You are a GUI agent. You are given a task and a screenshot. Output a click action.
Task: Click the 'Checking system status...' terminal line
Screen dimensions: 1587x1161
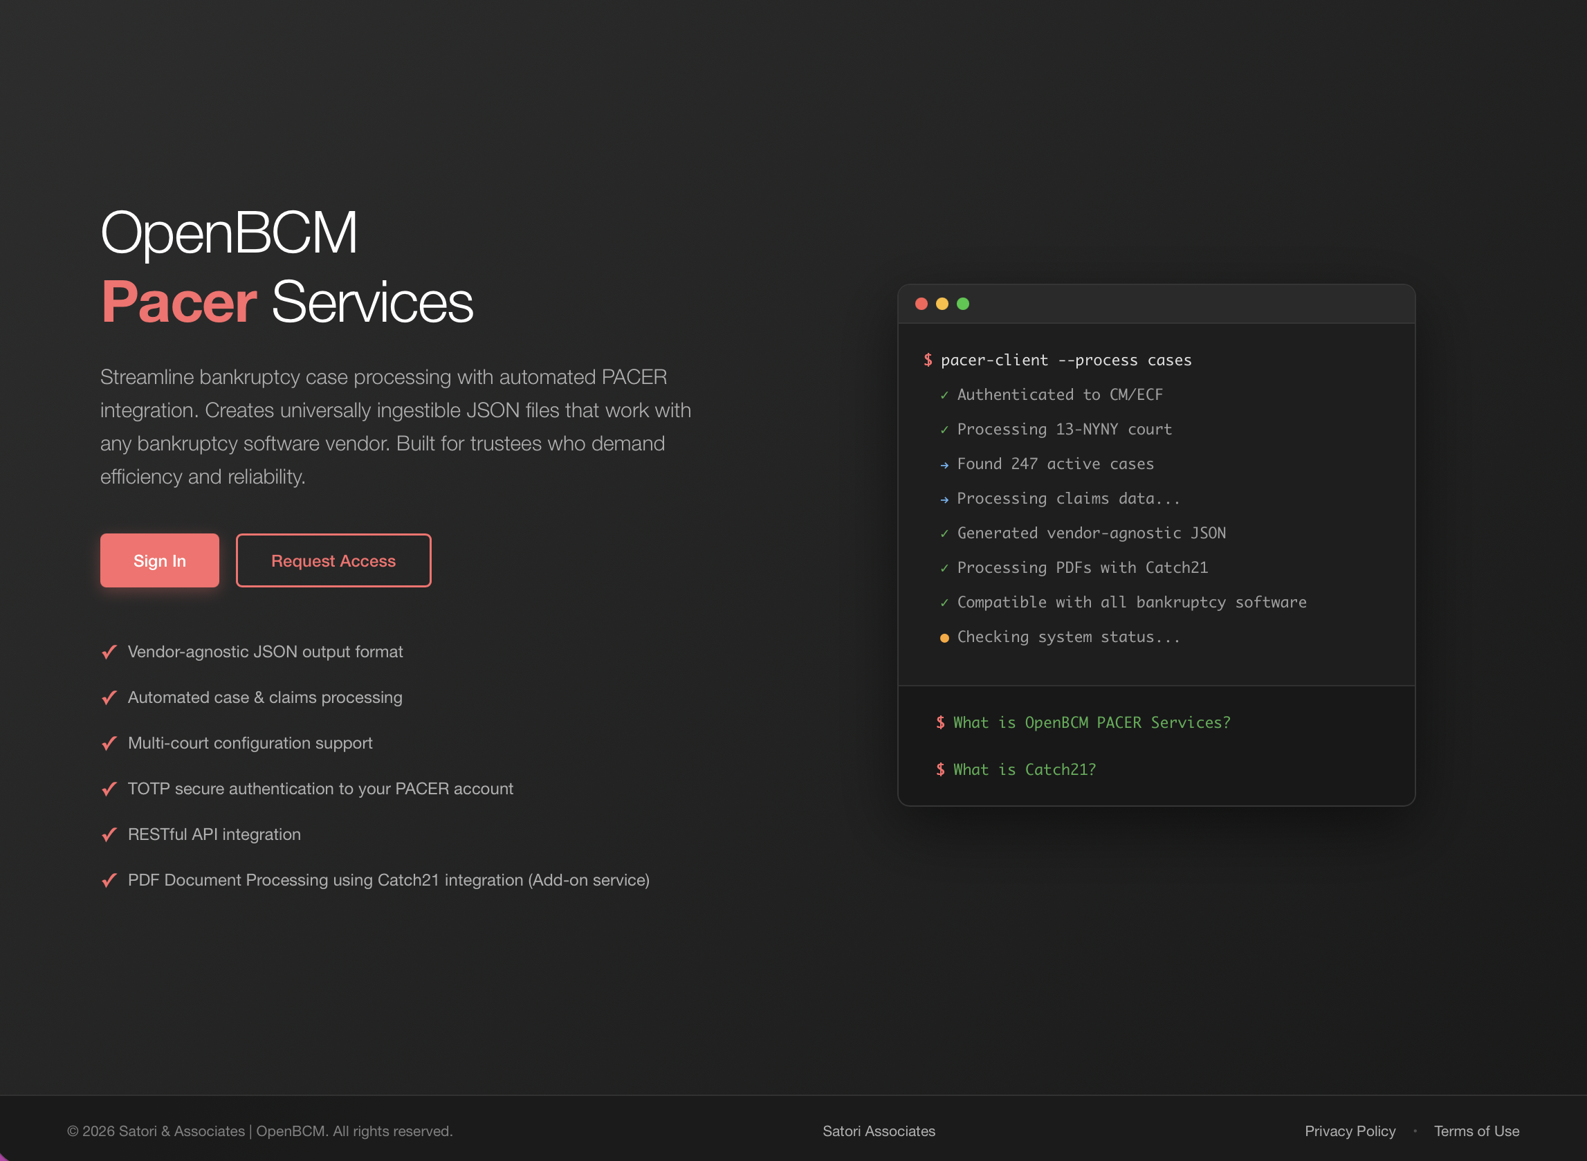[1069, 637]
